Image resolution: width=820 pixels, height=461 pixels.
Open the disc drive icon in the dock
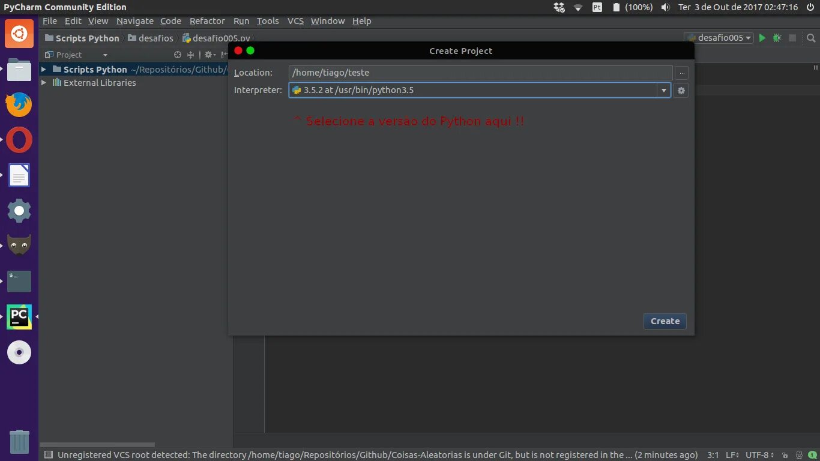point(19,352)
